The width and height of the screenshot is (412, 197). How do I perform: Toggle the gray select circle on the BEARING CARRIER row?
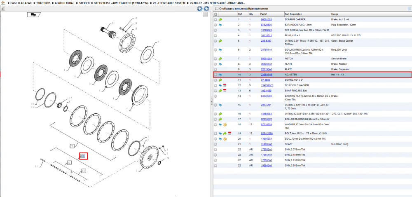coord(215,19)
